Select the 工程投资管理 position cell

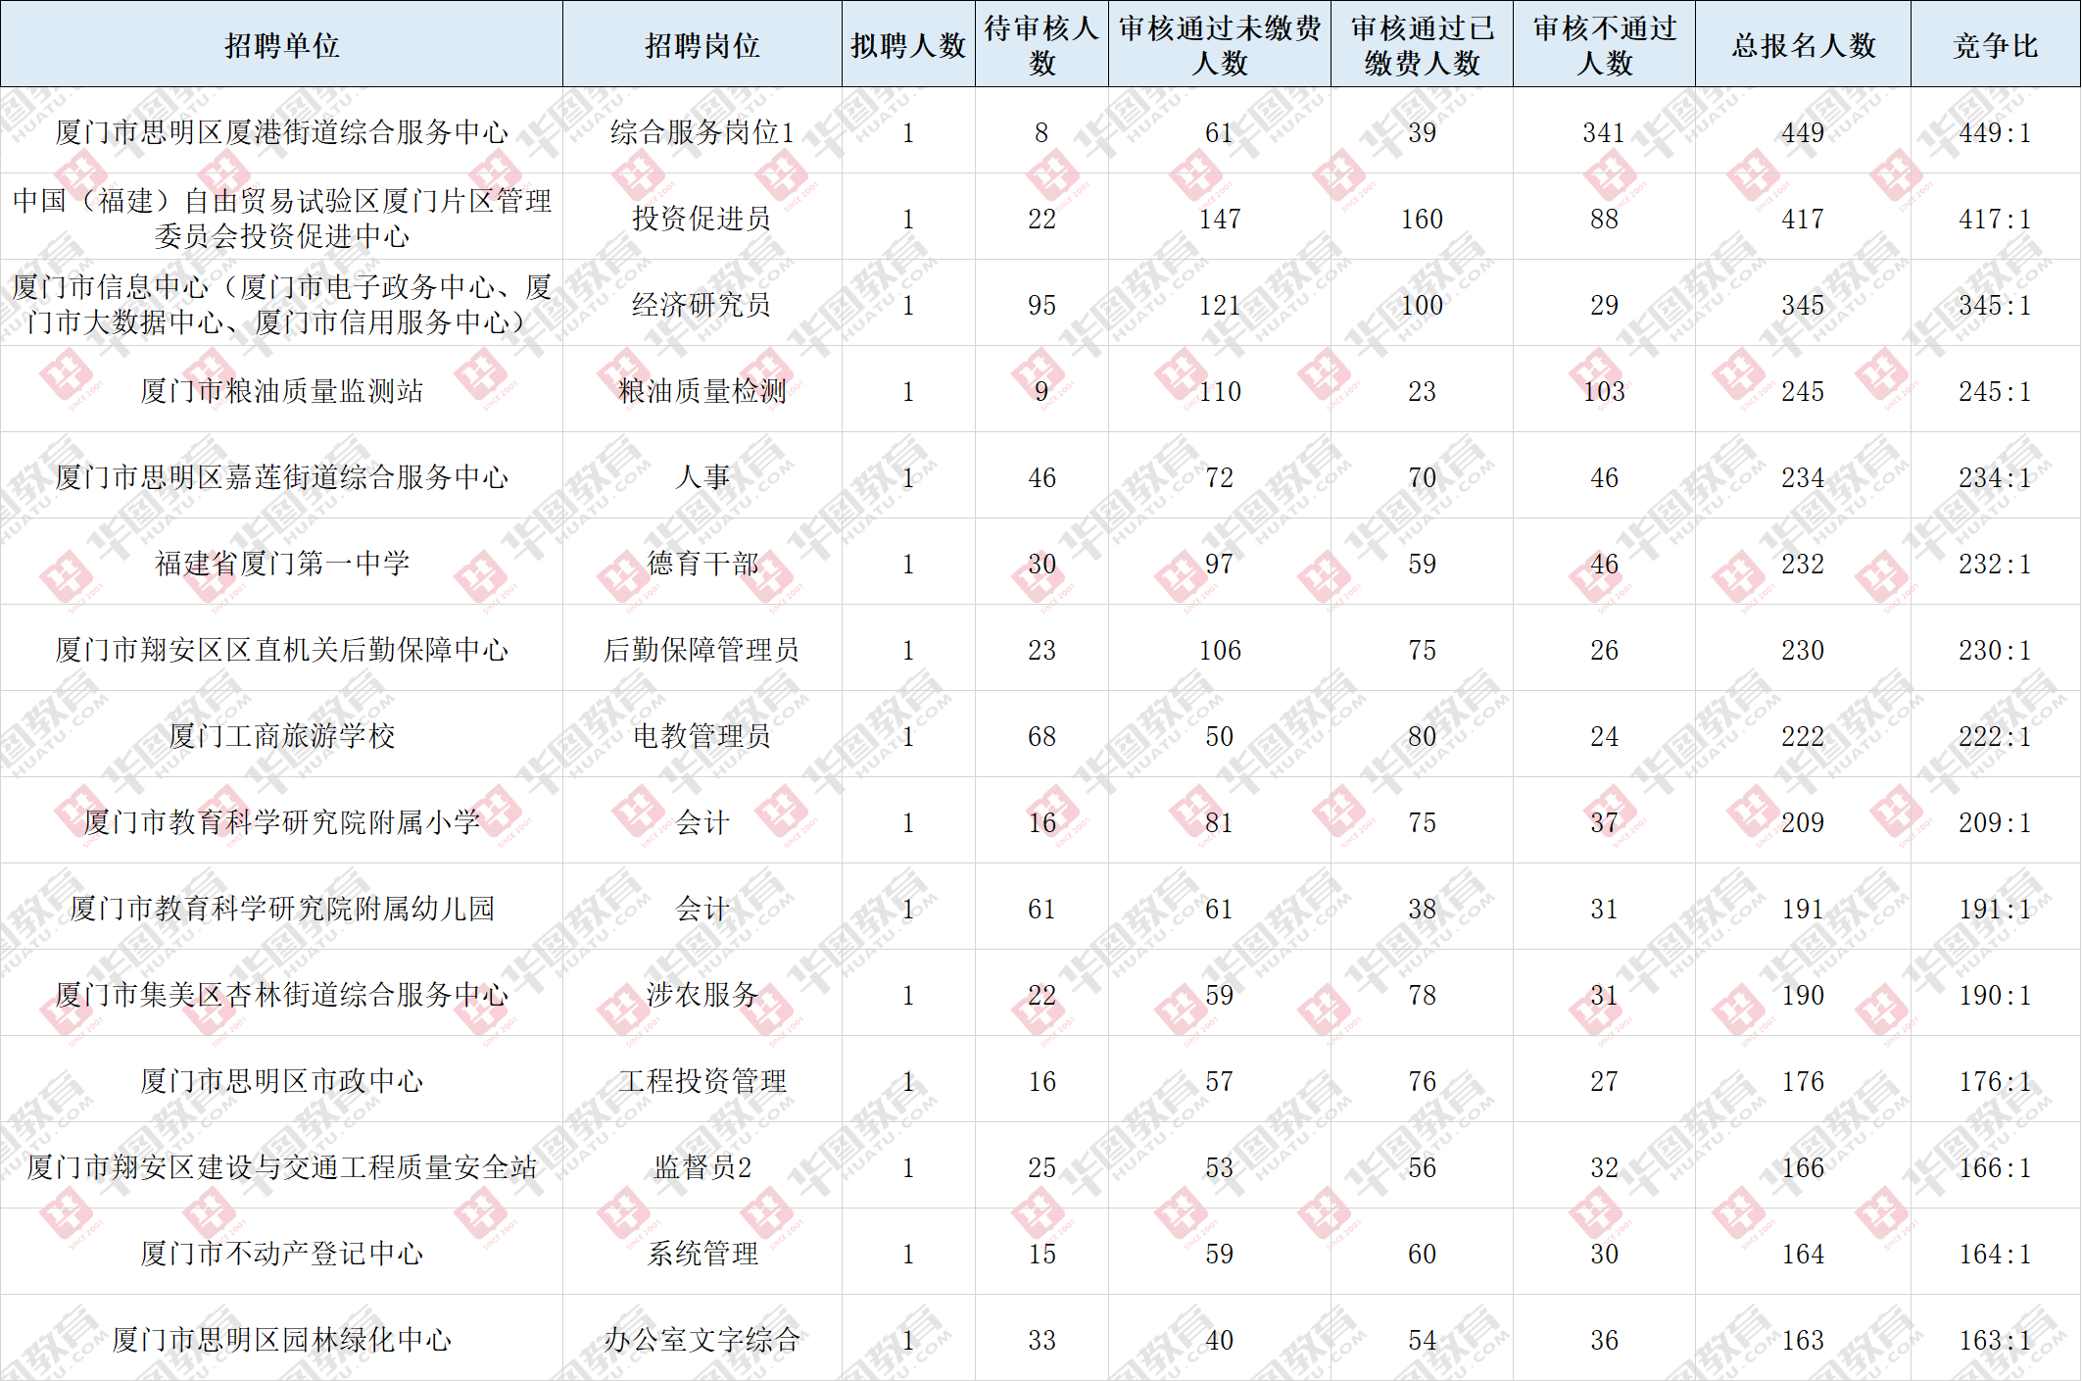(x=702, y=1079)
